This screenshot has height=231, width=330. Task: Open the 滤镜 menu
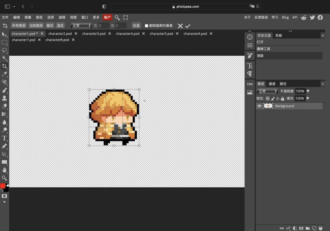click(62, 17)
